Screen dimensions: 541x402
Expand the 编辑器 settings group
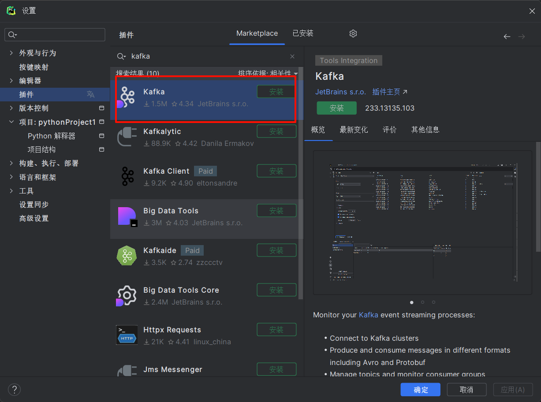coord(11,81)
